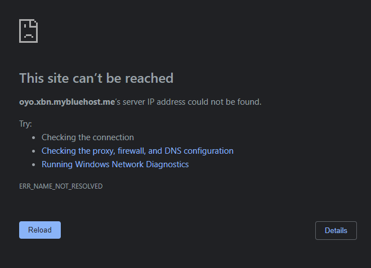The height and width of the screenshot is (268, 371).
Task: Click the words "DNS configuration" in the link
Action: coord(199,151)
